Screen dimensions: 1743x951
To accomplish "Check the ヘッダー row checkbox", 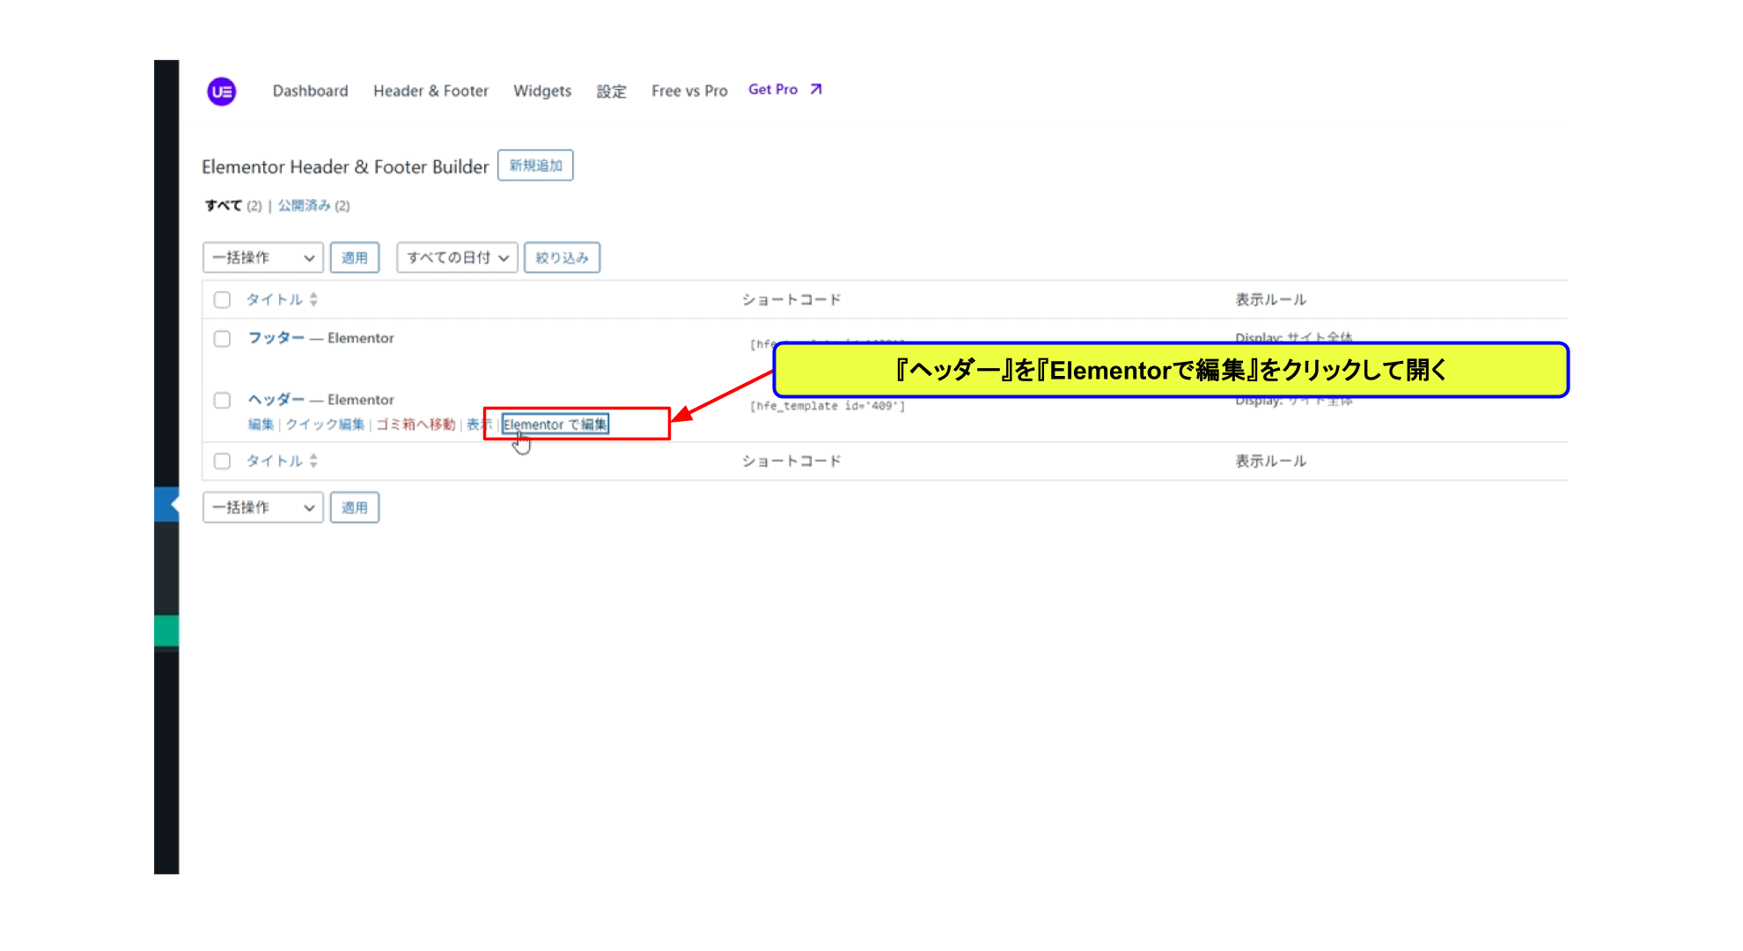I will pos(222,401).
